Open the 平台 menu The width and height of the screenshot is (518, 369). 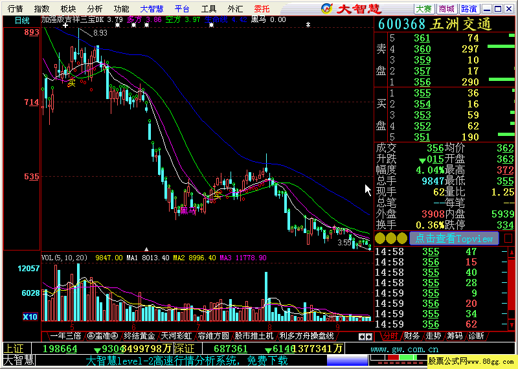pyautogui.click(x=182, y=8)
